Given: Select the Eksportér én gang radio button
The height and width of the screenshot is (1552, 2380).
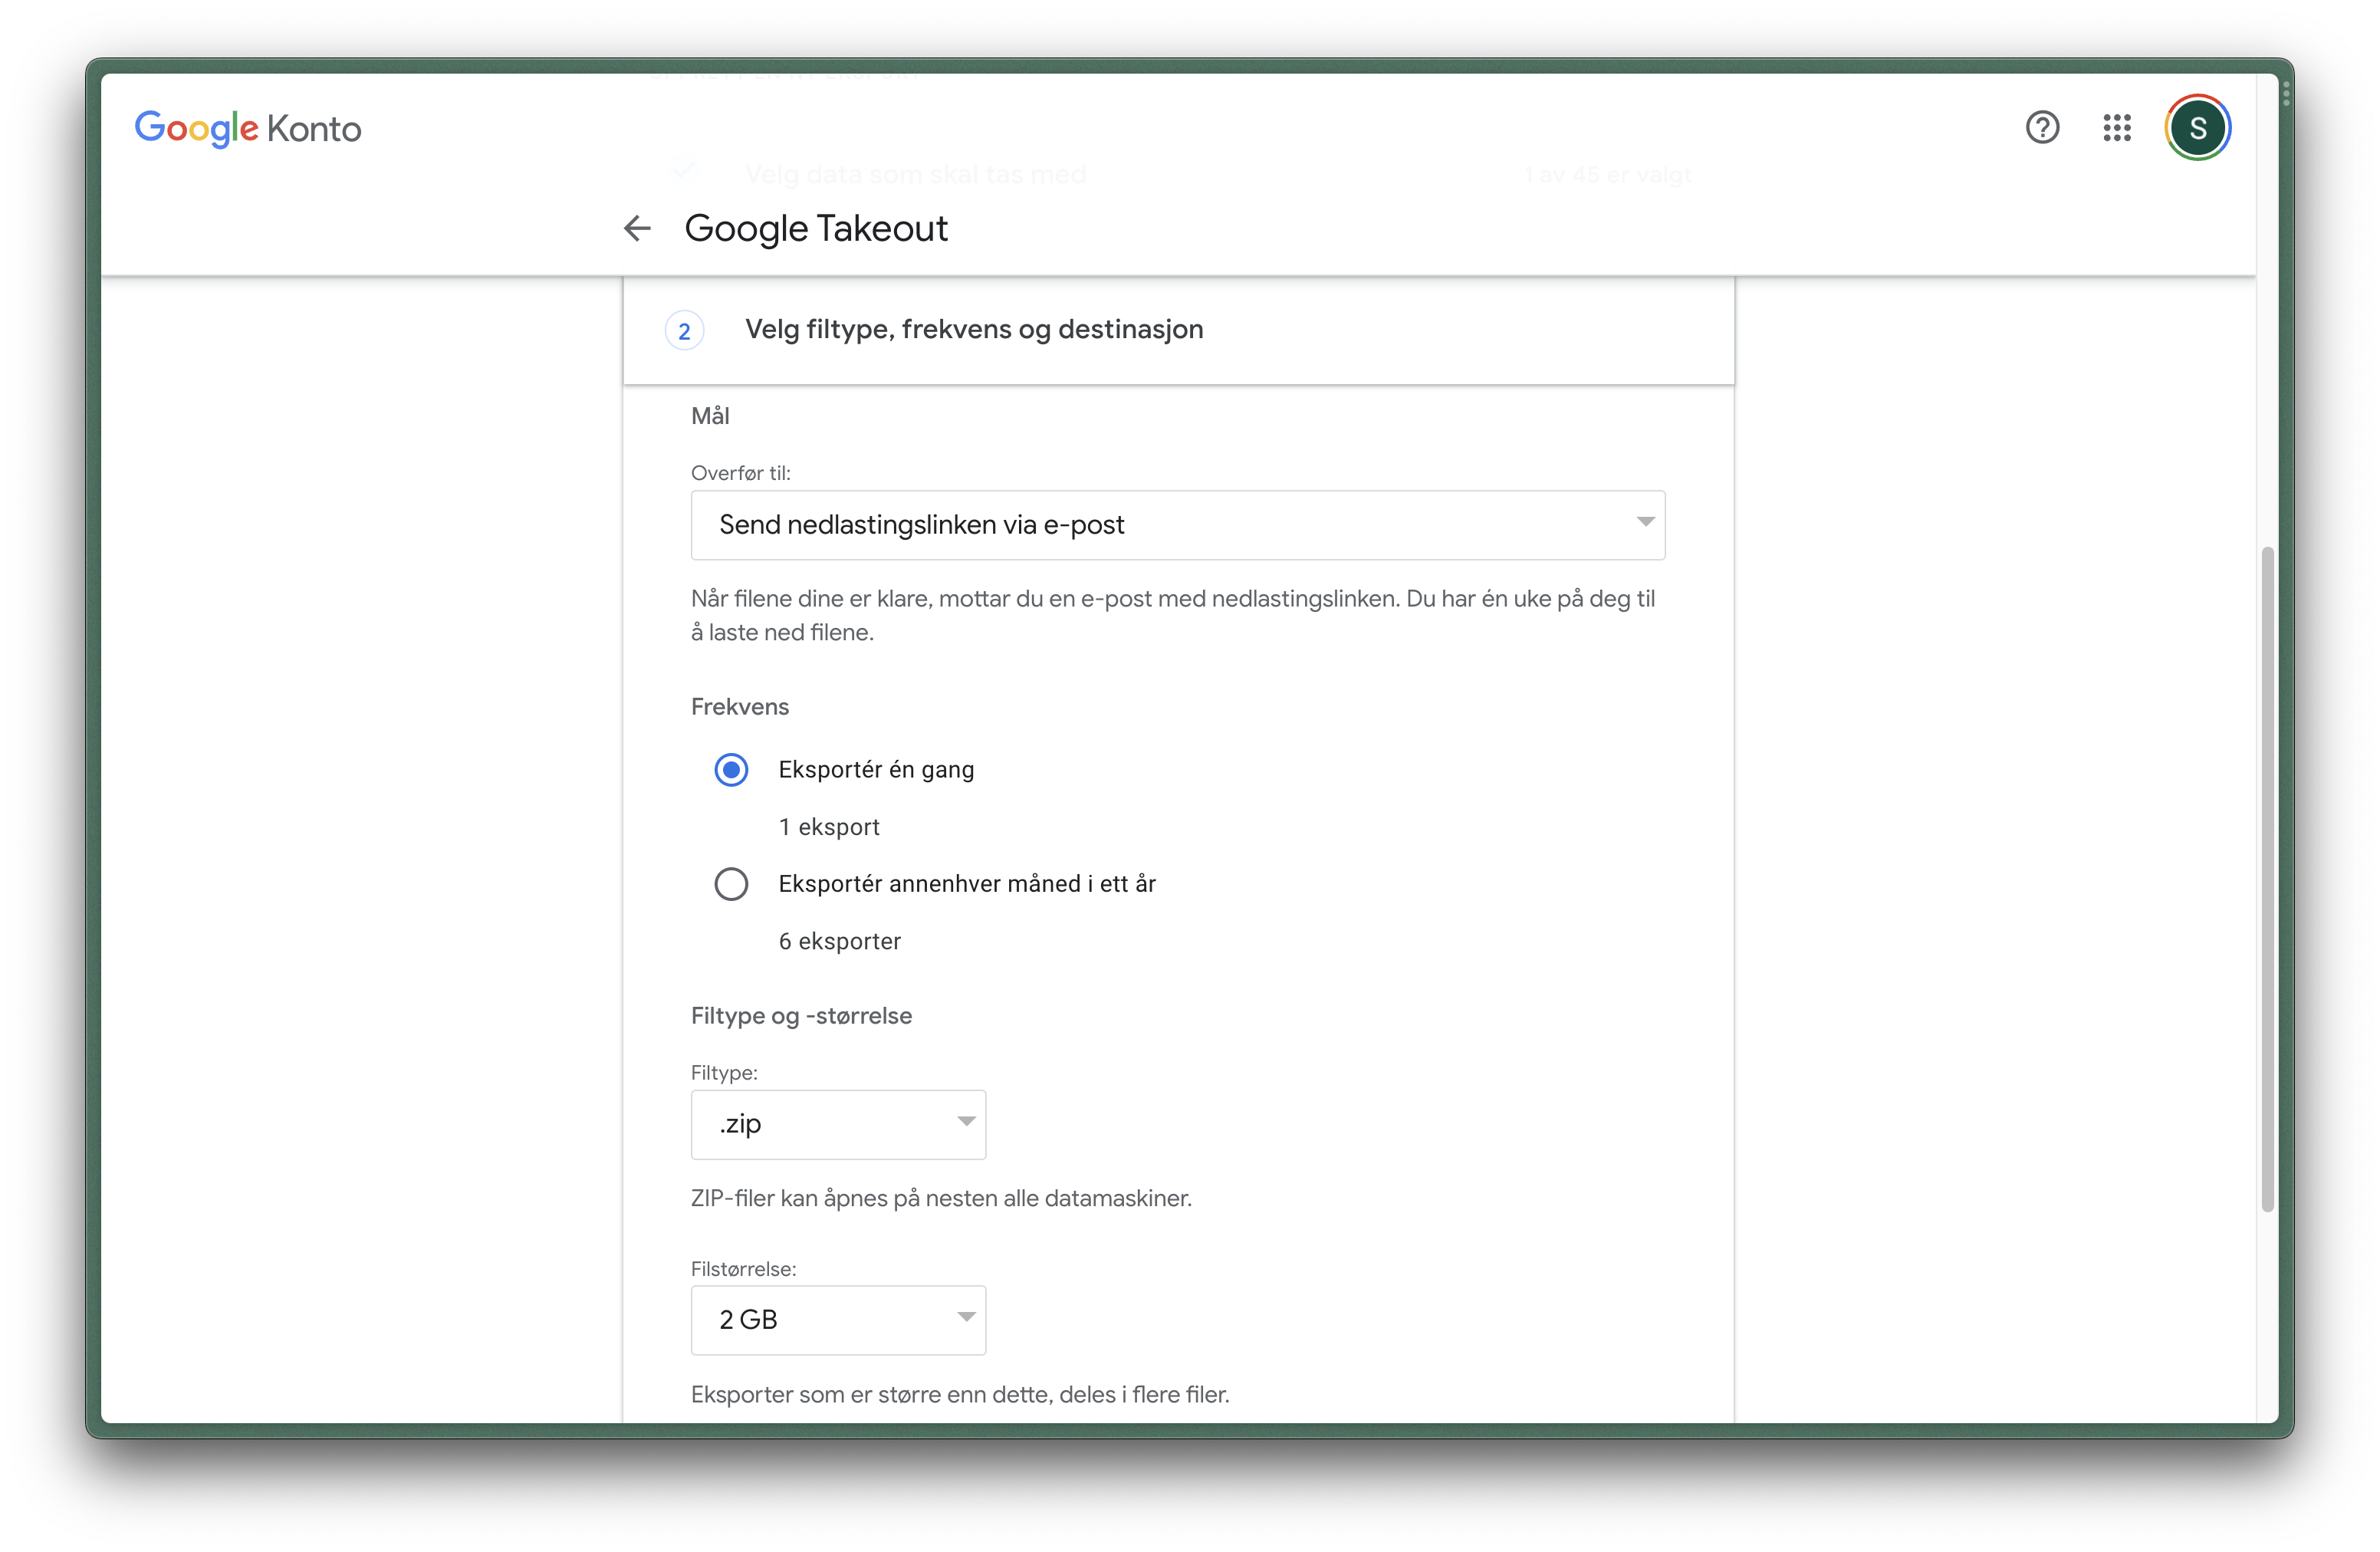Looking at the screenshot, I should [x=731, y=770].
